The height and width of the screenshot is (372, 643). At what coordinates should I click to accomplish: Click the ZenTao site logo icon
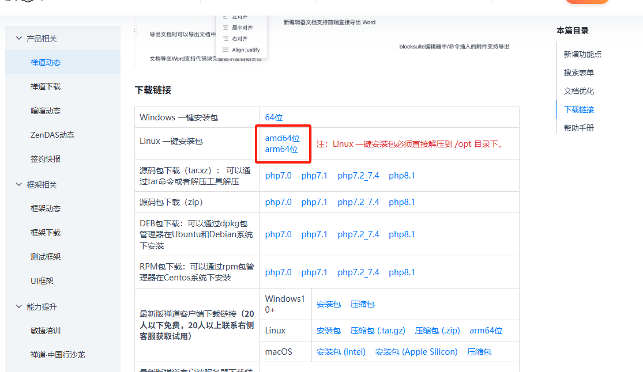tap(12, 2)
